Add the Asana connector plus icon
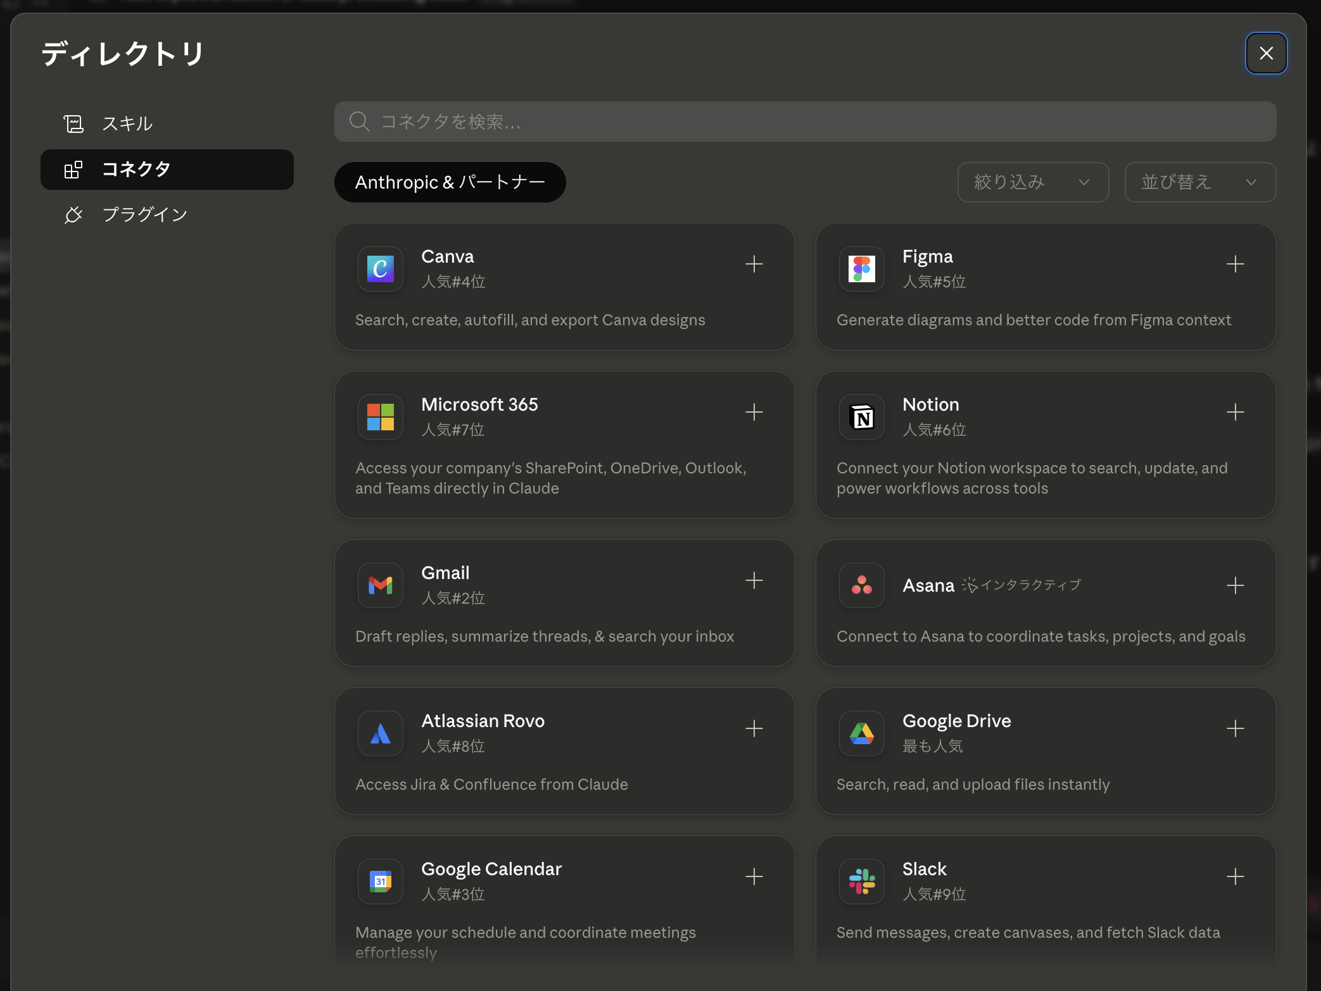This screenshot has width=1321, height=991. point(1235,585)
